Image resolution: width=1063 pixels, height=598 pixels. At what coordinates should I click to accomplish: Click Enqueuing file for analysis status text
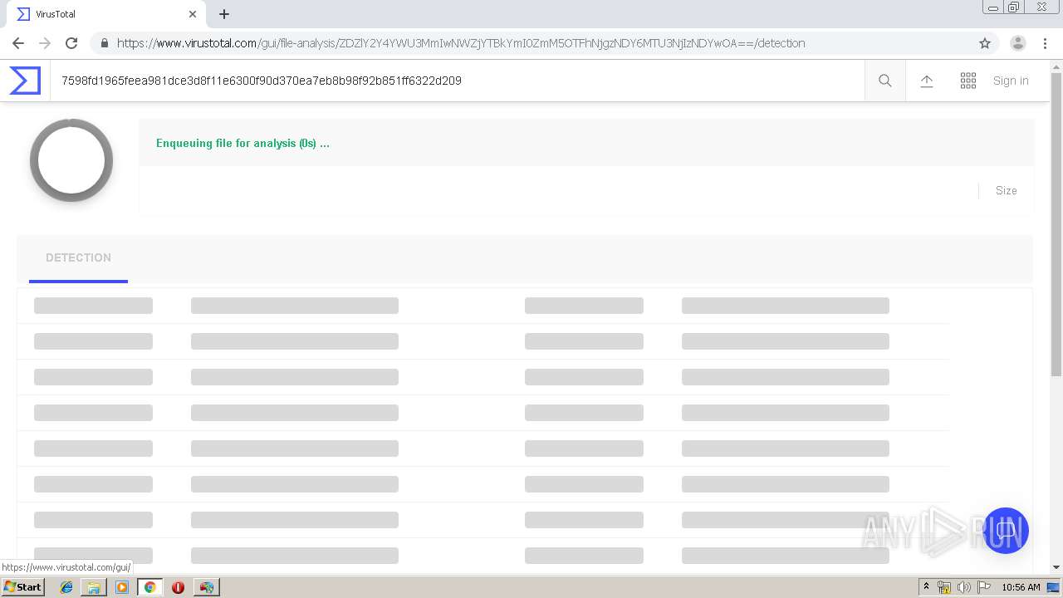tap(242, 143)
